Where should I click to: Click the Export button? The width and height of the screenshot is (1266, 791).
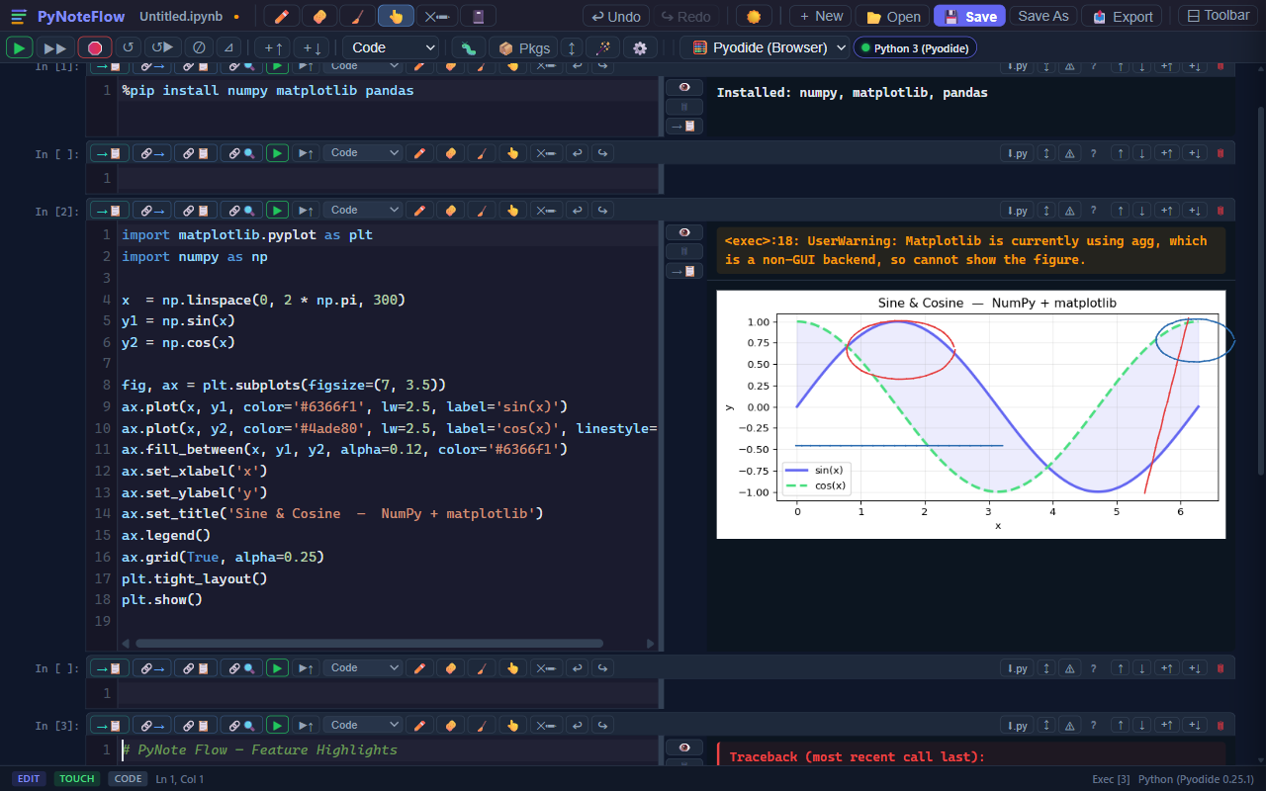(x=1122, y=16)
